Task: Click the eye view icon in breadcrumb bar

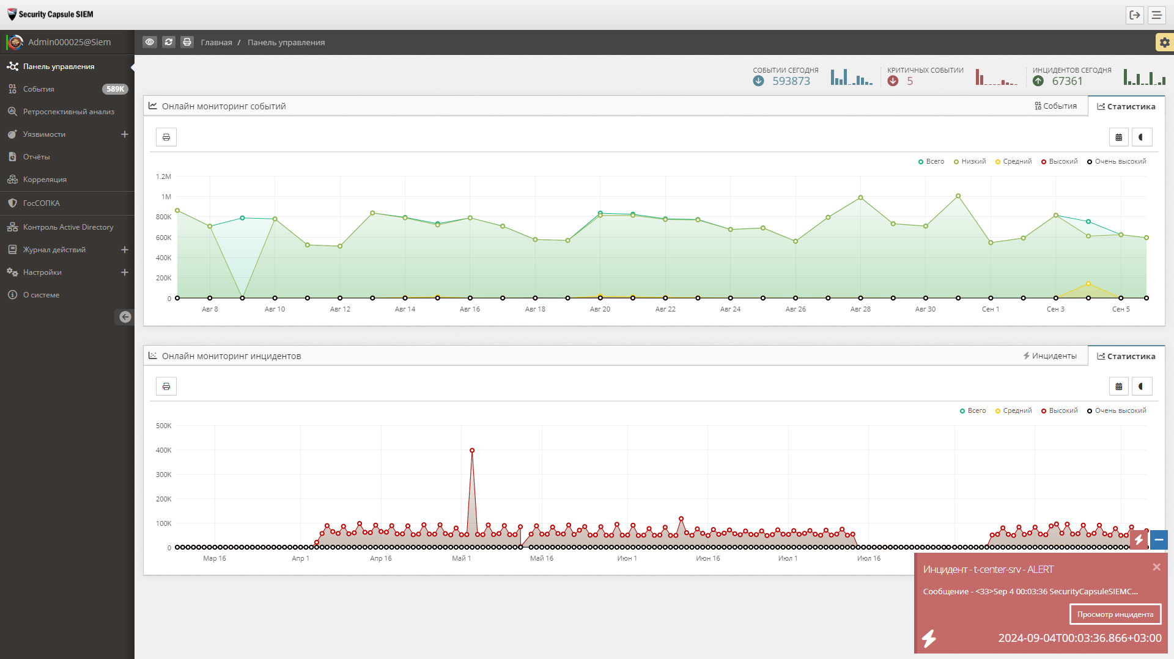Action: point(149,42)
